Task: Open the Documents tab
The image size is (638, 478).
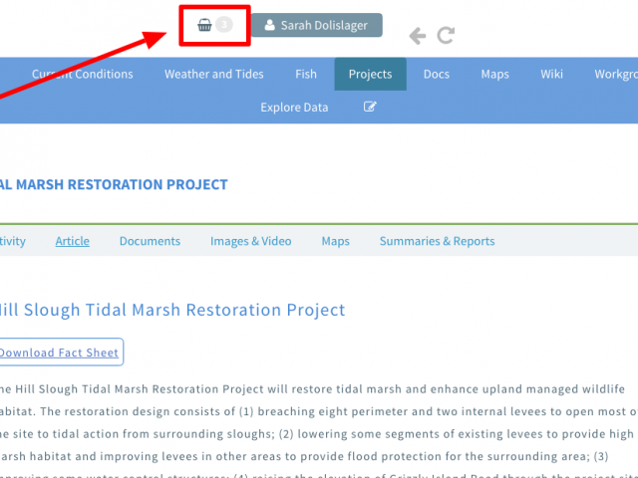Action: (x=150, y=241)
